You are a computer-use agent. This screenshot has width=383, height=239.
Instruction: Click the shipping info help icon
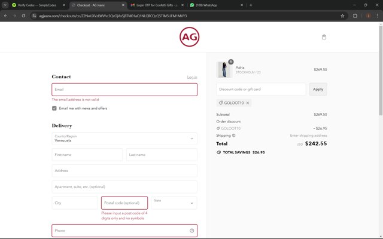pyautogui.click(x=234, y=136)
